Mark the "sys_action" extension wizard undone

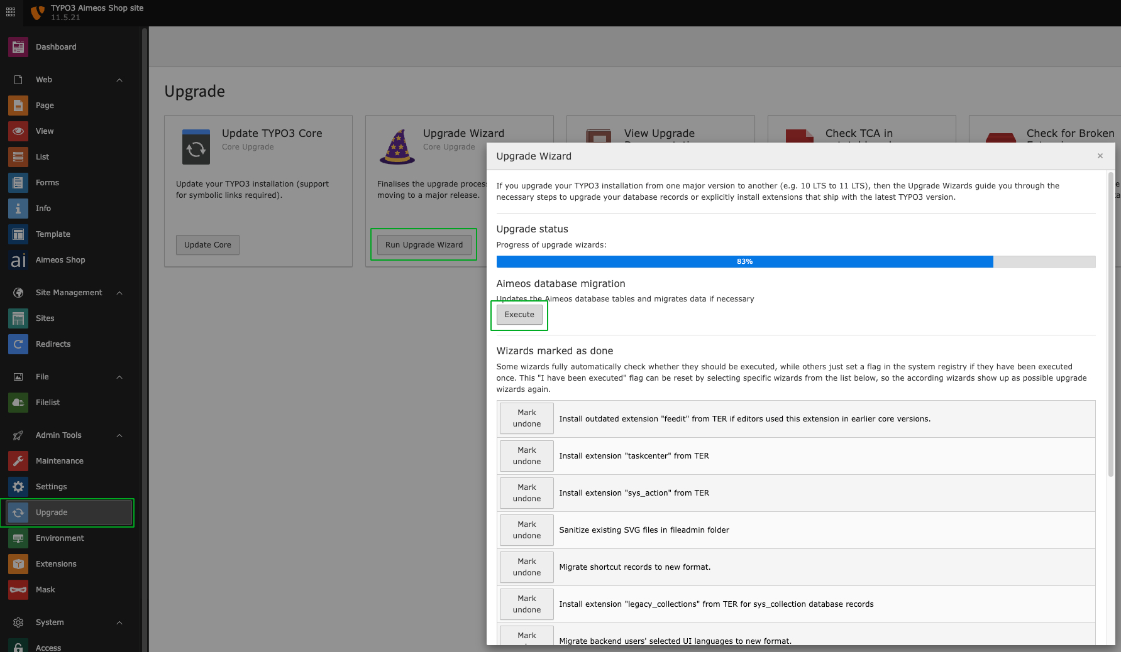click(527, 493)
